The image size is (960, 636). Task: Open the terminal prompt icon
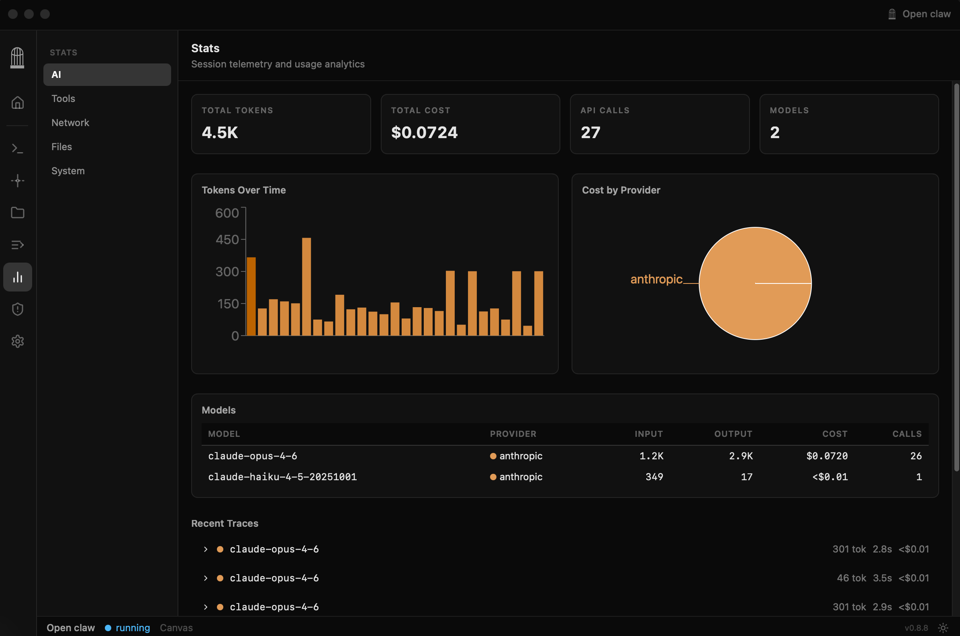17,149
